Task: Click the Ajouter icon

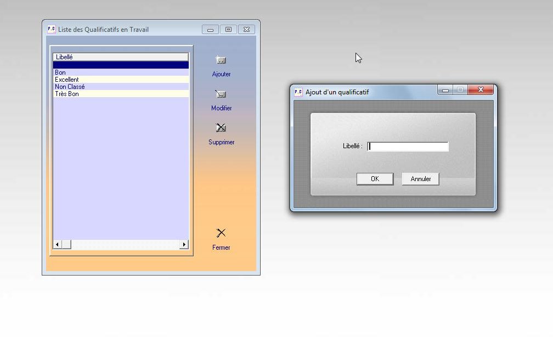Action: (221, 60)
